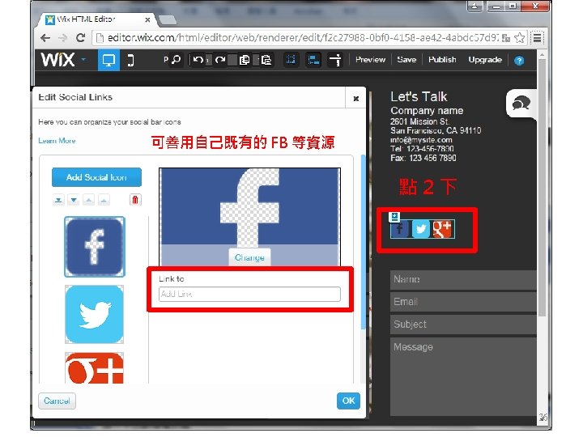Click the translate icon in address bar
This screenshot has width=583, height=437.
[x=505, y=38]
